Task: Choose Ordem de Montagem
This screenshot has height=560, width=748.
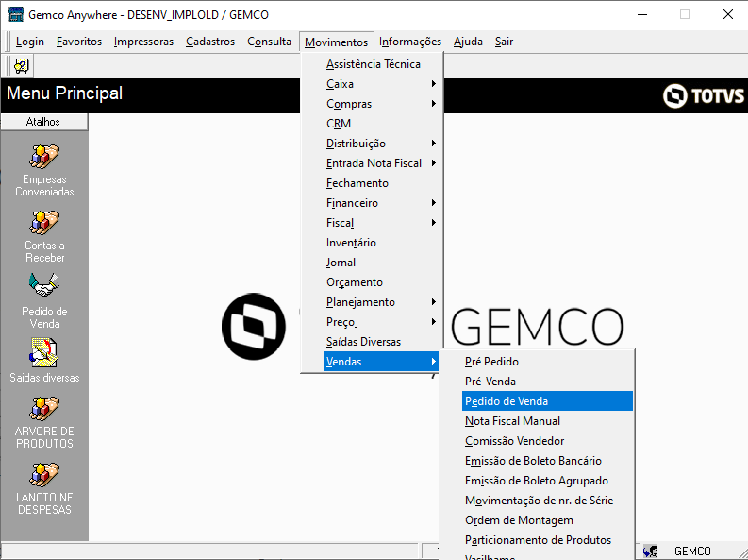Action: click(x=548, y=520)
